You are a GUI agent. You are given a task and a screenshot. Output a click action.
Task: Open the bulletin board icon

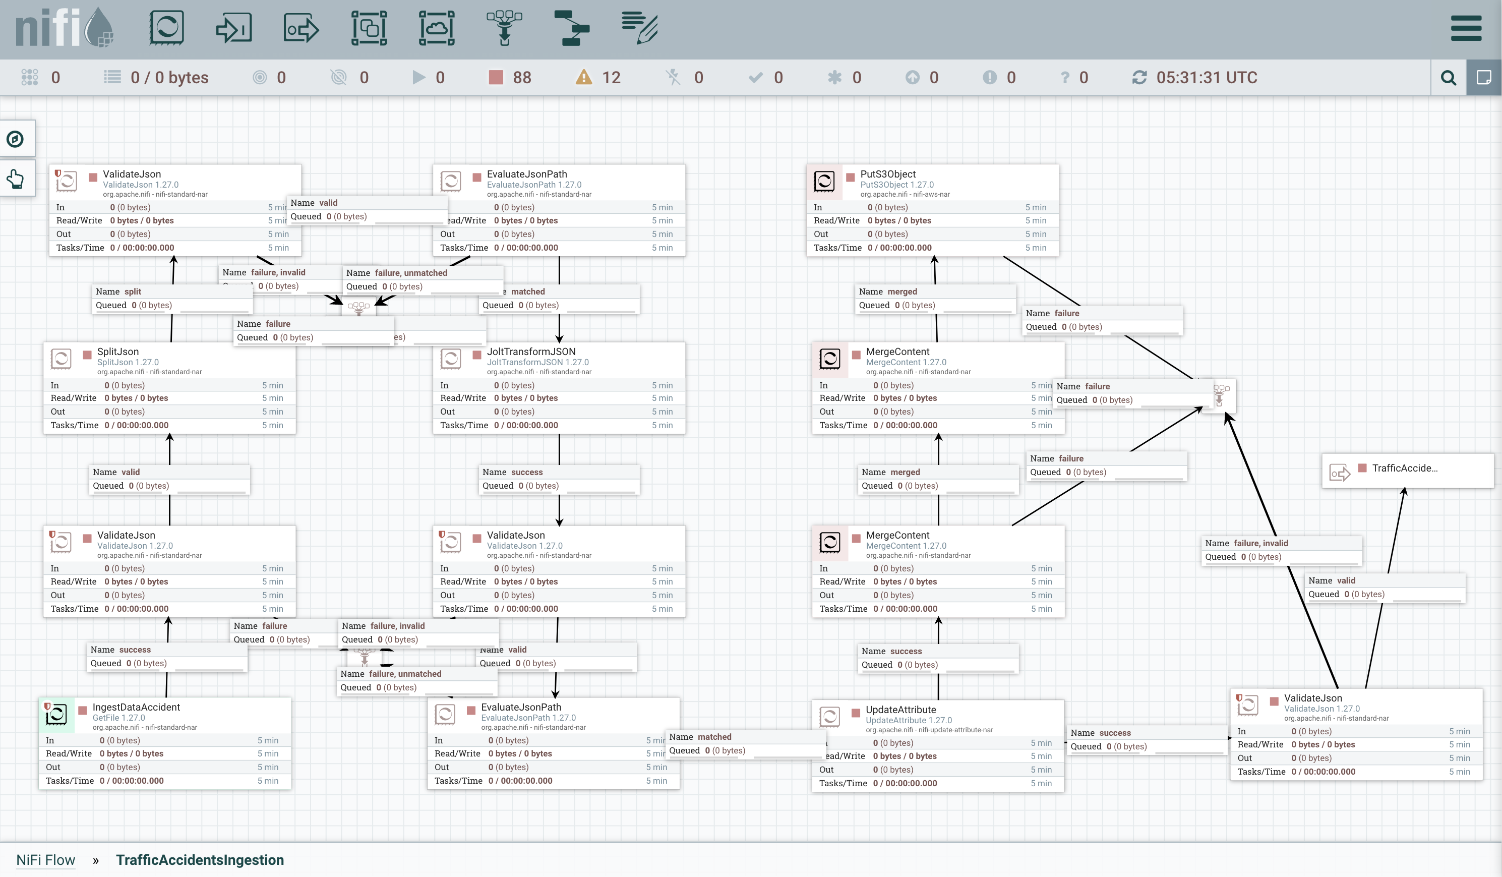(x=1484, y=78)
